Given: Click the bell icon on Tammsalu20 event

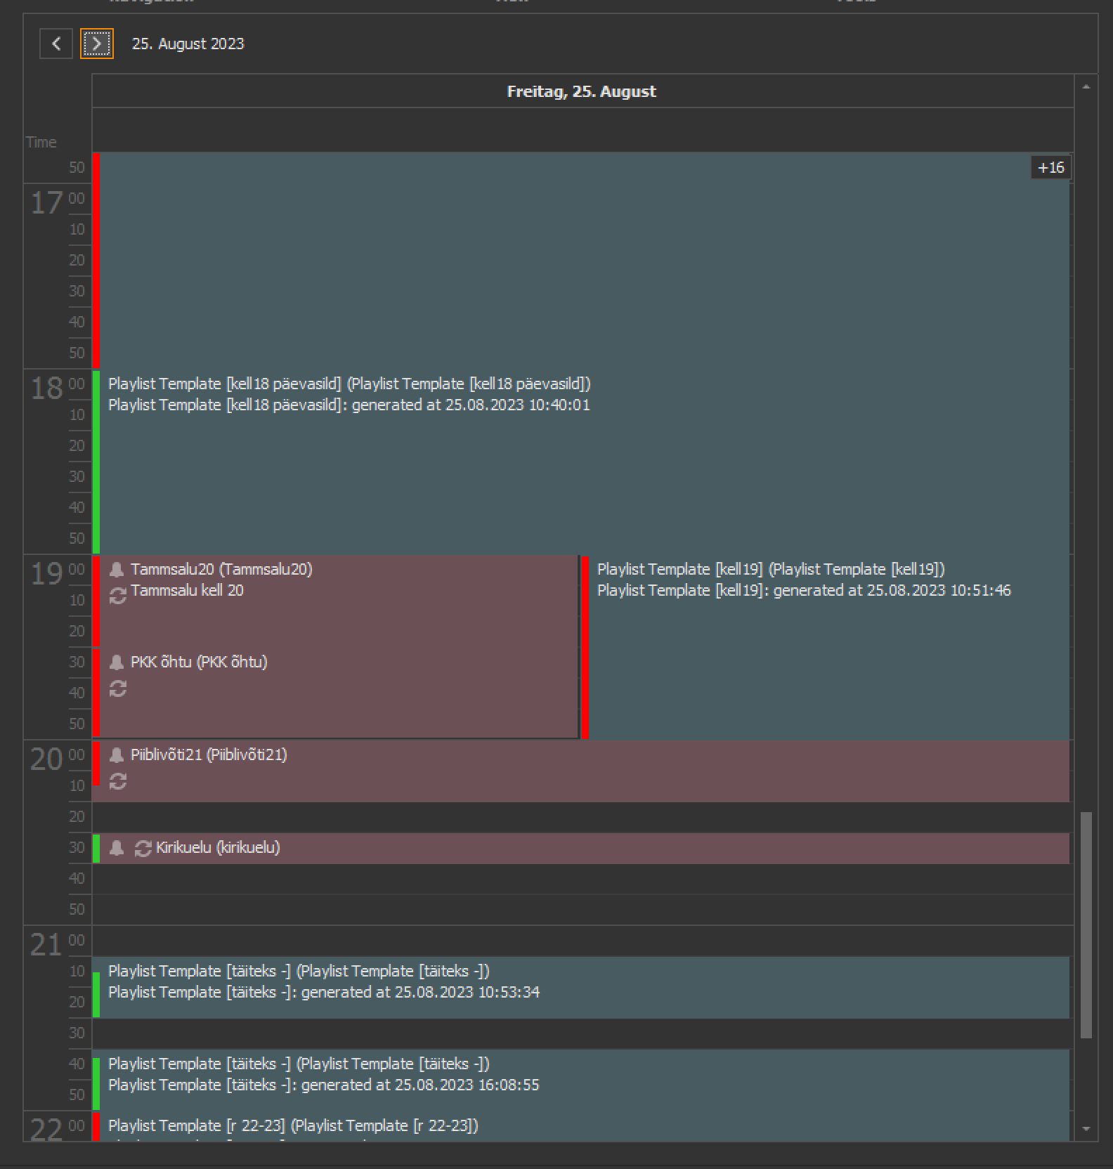Looking at the screenshot, I should (117, 570).
